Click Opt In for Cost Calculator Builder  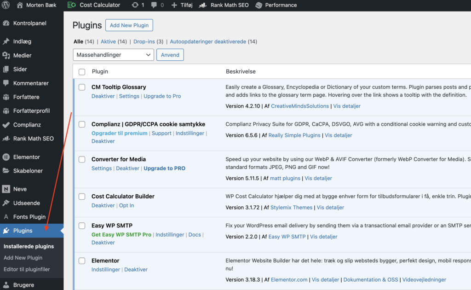(x=126, y=205)
